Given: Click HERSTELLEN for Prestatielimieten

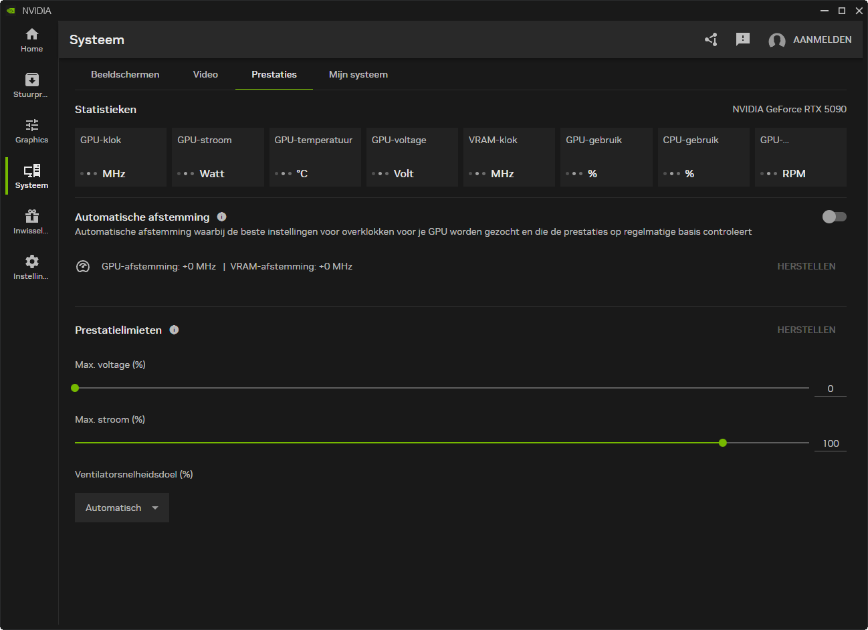Looking at the screenshot, I should [806, 330].
